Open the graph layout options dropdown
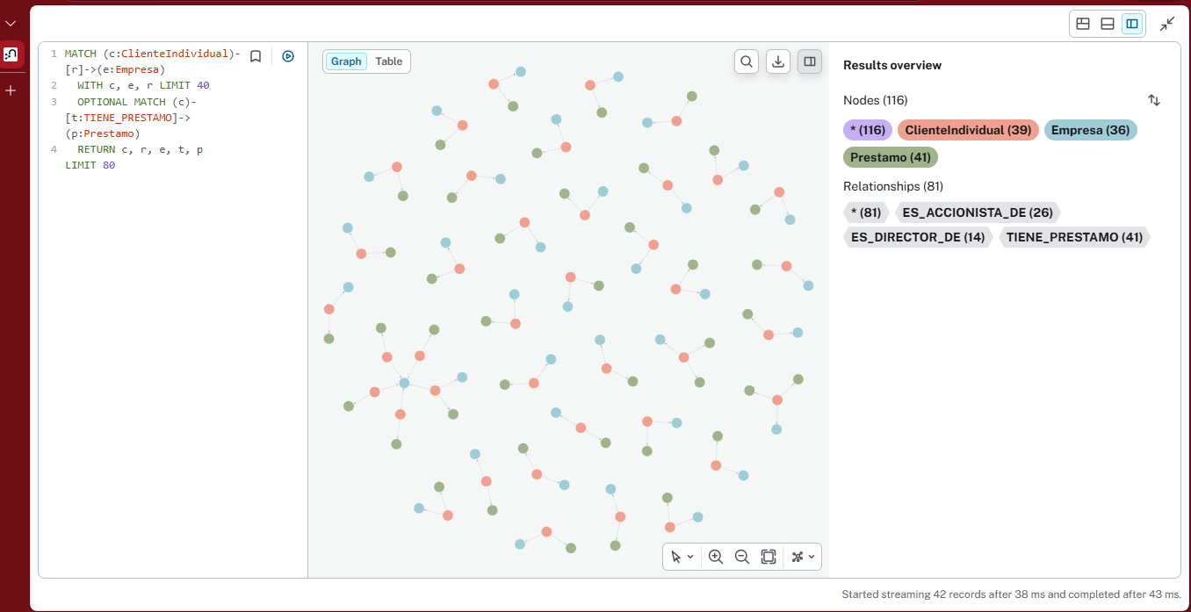The height and width of the screenshot is (612, 1191). (x=803, y=557)
